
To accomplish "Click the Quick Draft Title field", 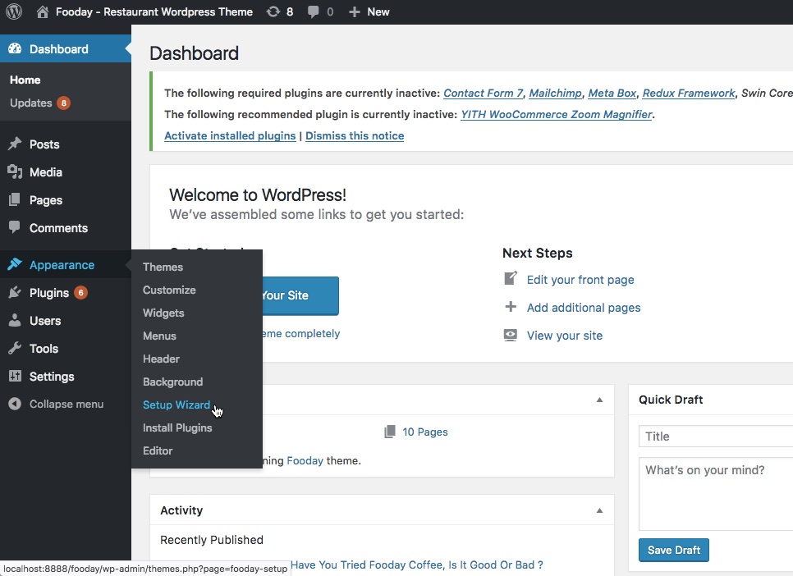I will [716, 436].
